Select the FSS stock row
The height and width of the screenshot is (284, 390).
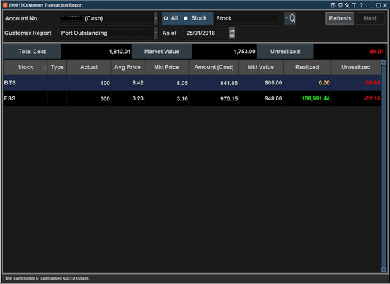[x=192, y=98]
